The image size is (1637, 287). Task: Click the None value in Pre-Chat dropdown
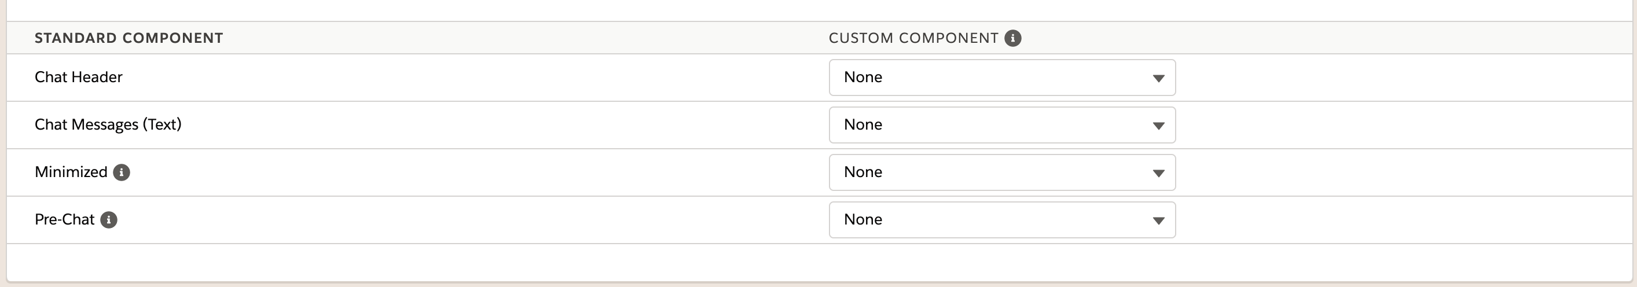pyautogui.click(x=863, y=220)
